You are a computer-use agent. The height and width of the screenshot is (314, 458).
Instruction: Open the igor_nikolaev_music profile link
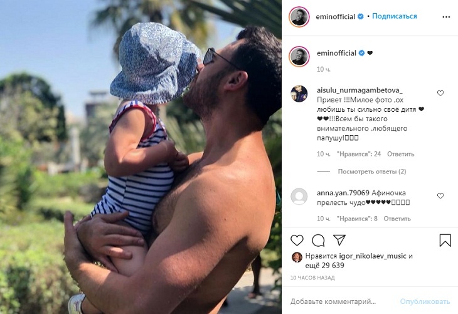tap(373, 256)
